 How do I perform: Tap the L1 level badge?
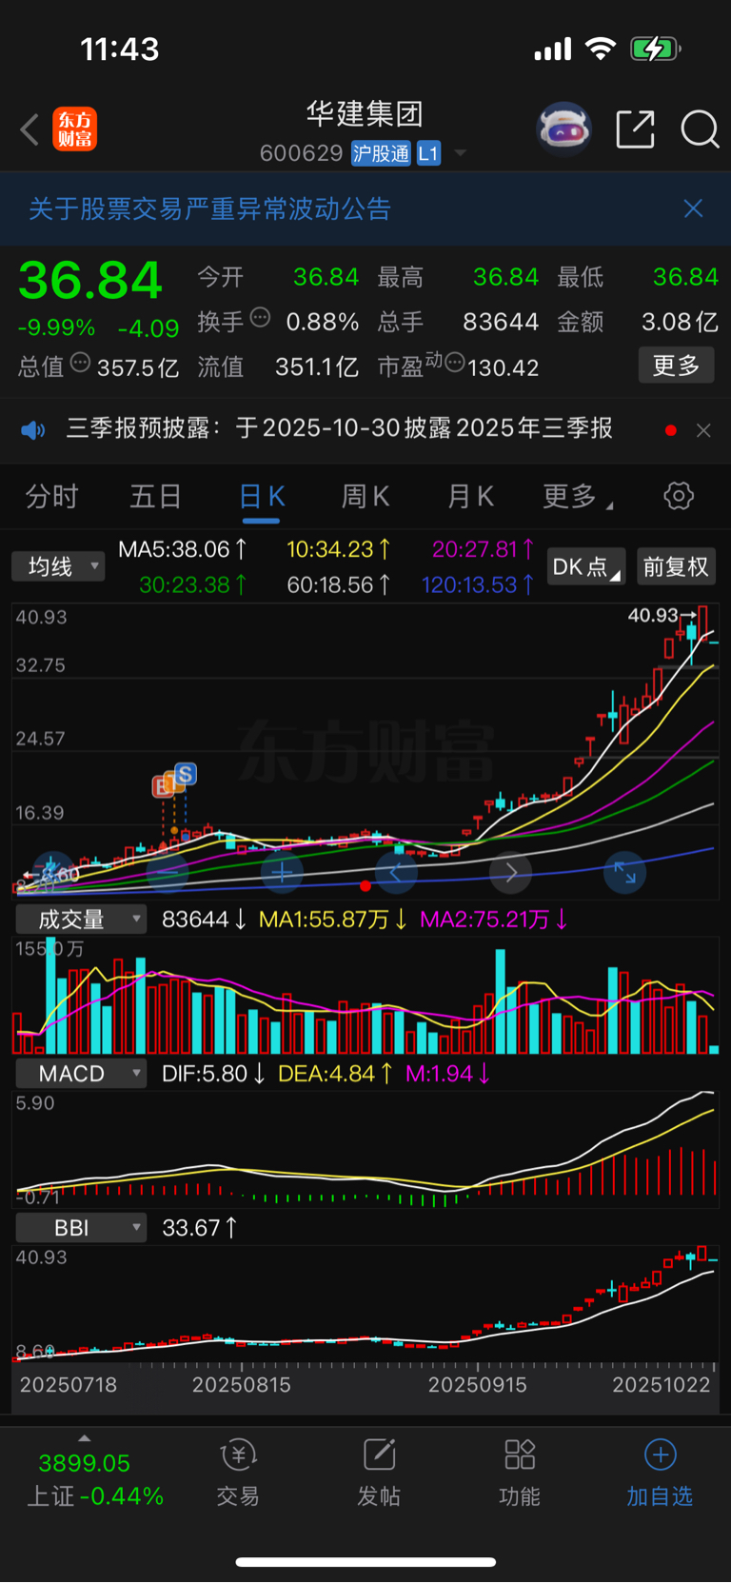(428, 153)
